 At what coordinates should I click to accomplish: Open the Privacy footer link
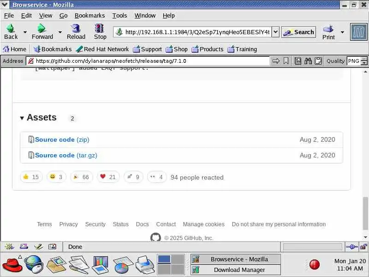pos(68,224)
